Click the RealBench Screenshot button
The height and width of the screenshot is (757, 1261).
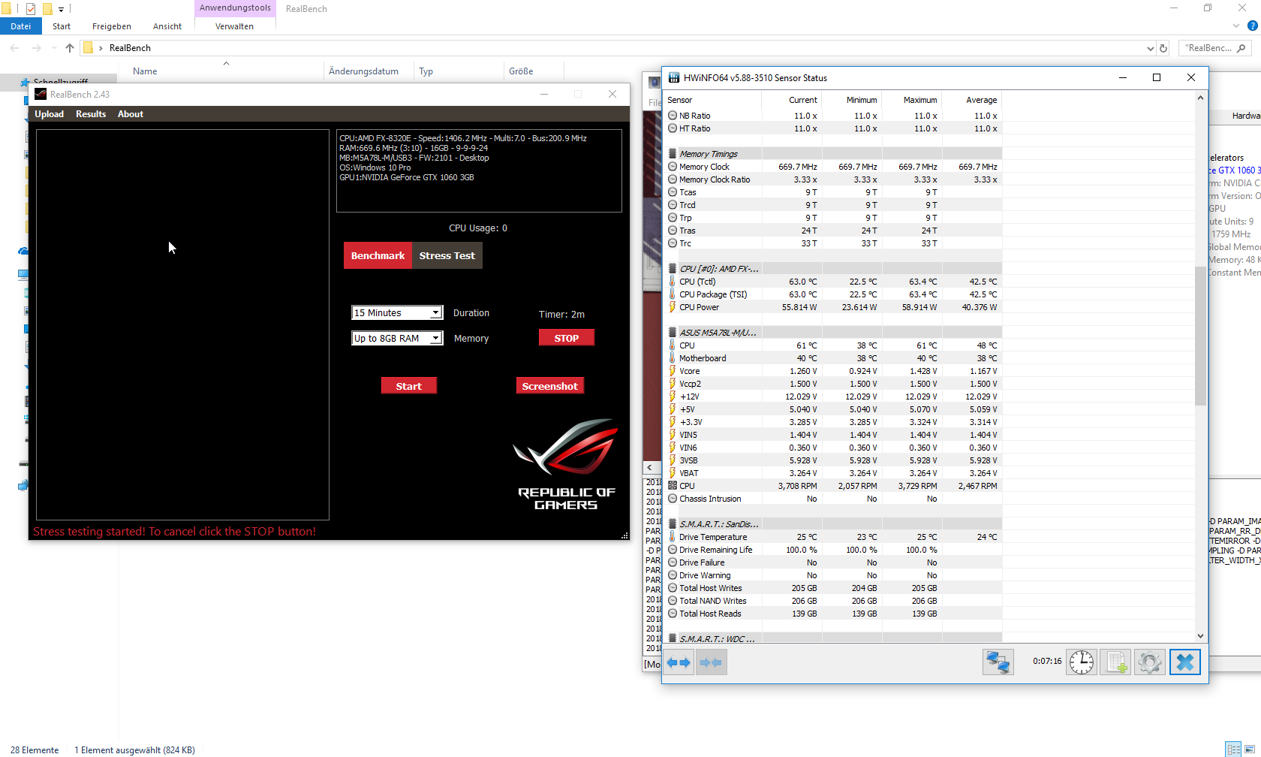pyautogui.click(x=550, y=386)
